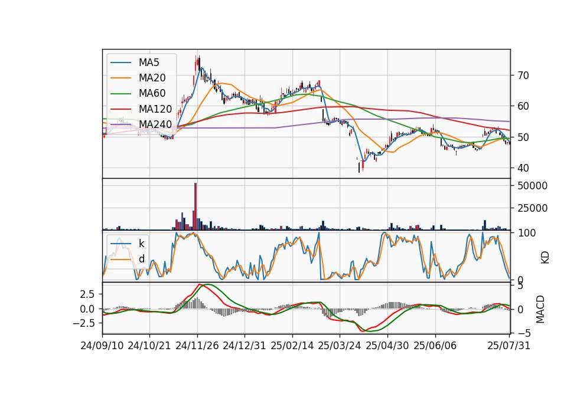
Task: Click the 25/07/31 date axis label
Action: point(509,346)
